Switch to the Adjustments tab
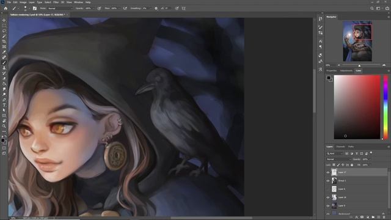The width and height of the screenshot is (391, 220). click(346, 71)
